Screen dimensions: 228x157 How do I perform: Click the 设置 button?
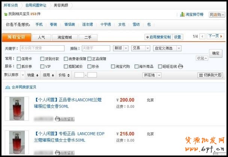(177, 37)
